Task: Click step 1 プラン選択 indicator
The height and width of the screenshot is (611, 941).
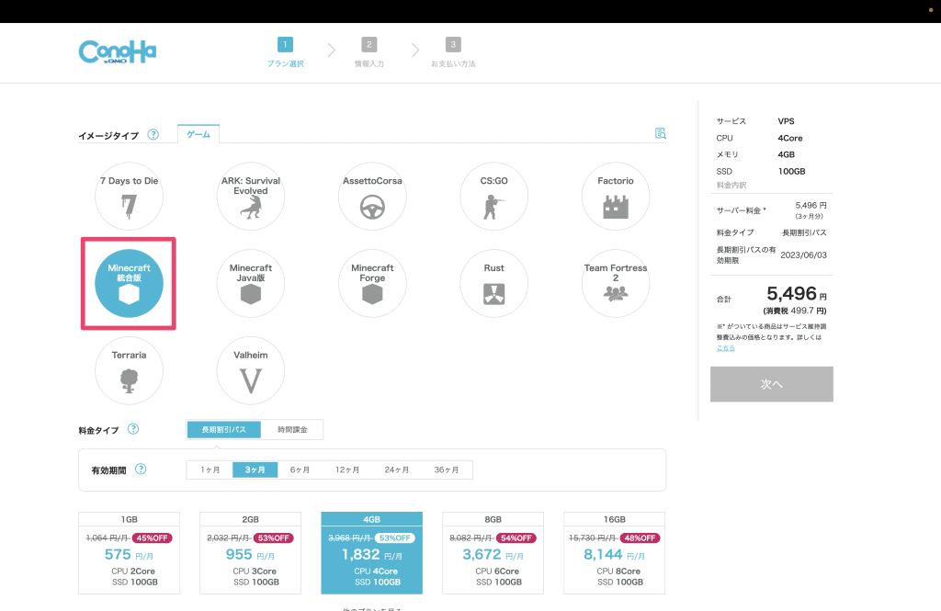Action: coord(285,52)
